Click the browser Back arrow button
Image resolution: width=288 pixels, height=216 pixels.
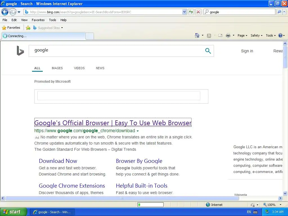pyautogui.click(x=5, y=12)
